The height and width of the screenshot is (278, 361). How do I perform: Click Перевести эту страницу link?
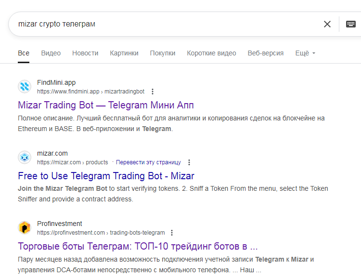coord(148,162)
